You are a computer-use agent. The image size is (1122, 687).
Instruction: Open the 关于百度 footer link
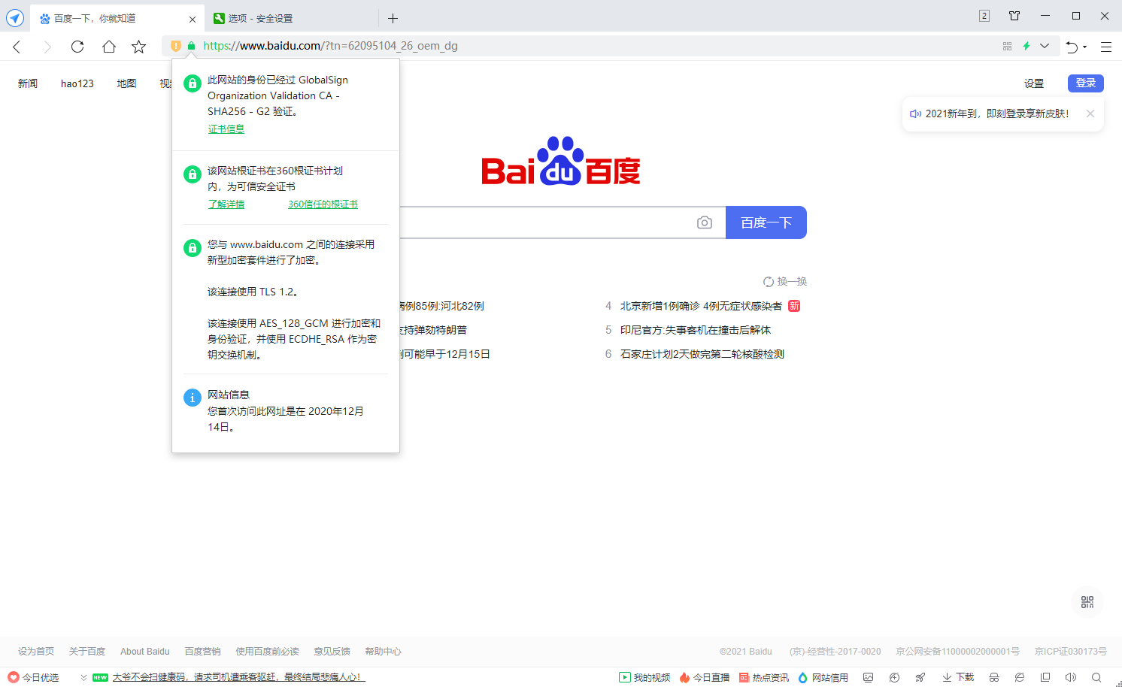click(87, 652)
